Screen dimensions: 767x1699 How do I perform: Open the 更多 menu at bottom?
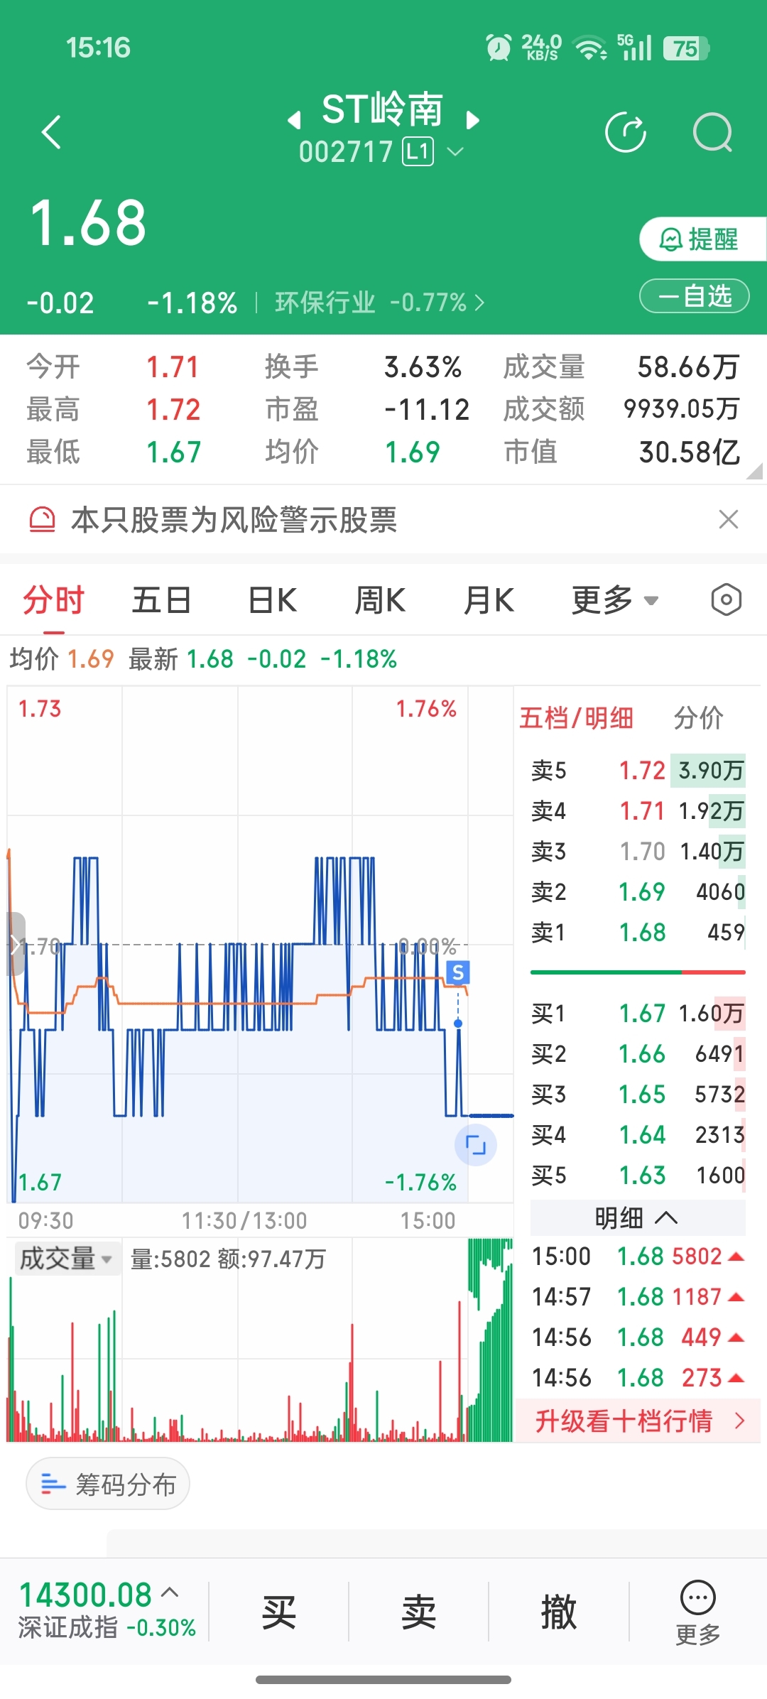[698, 1613]
